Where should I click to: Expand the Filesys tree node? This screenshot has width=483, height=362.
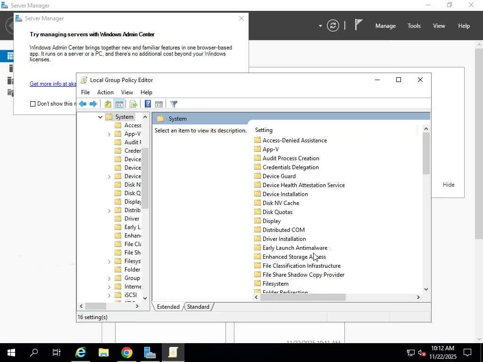(109, 262)
